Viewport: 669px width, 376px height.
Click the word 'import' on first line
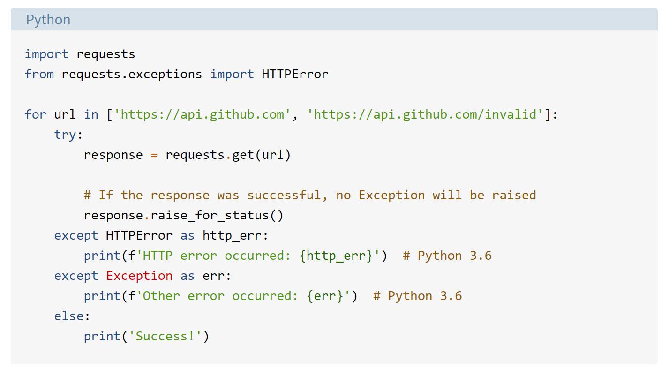click(x=46, y=54)
